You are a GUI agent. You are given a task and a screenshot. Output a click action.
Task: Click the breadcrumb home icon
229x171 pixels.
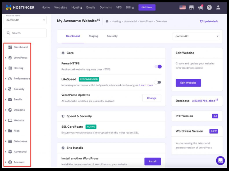[107, 21]
